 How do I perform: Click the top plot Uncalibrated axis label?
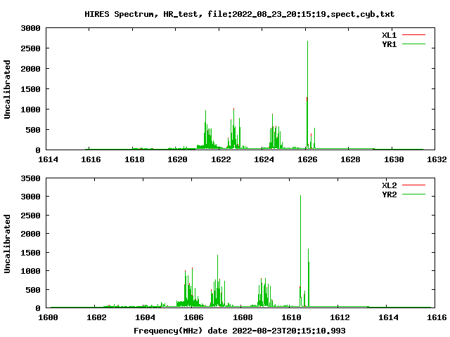point(7,89)
